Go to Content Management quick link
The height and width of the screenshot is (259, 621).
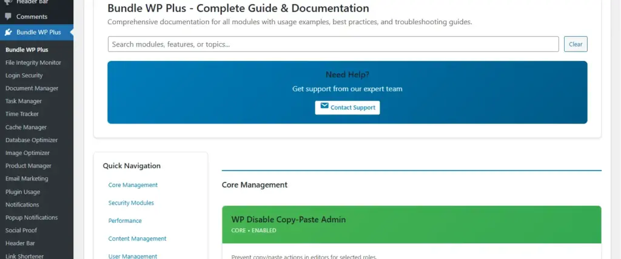[x=138, y=239]
